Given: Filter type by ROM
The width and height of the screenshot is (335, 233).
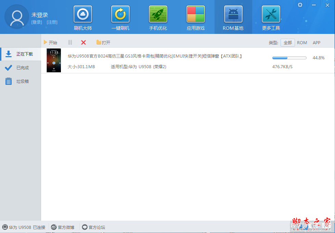Looking at the screenshot, I should click(x=302, y=42).
